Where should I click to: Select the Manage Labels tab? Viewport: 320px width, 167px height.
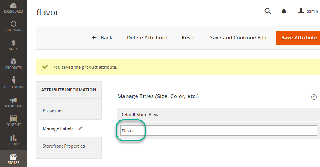click(x=58, y=128)
